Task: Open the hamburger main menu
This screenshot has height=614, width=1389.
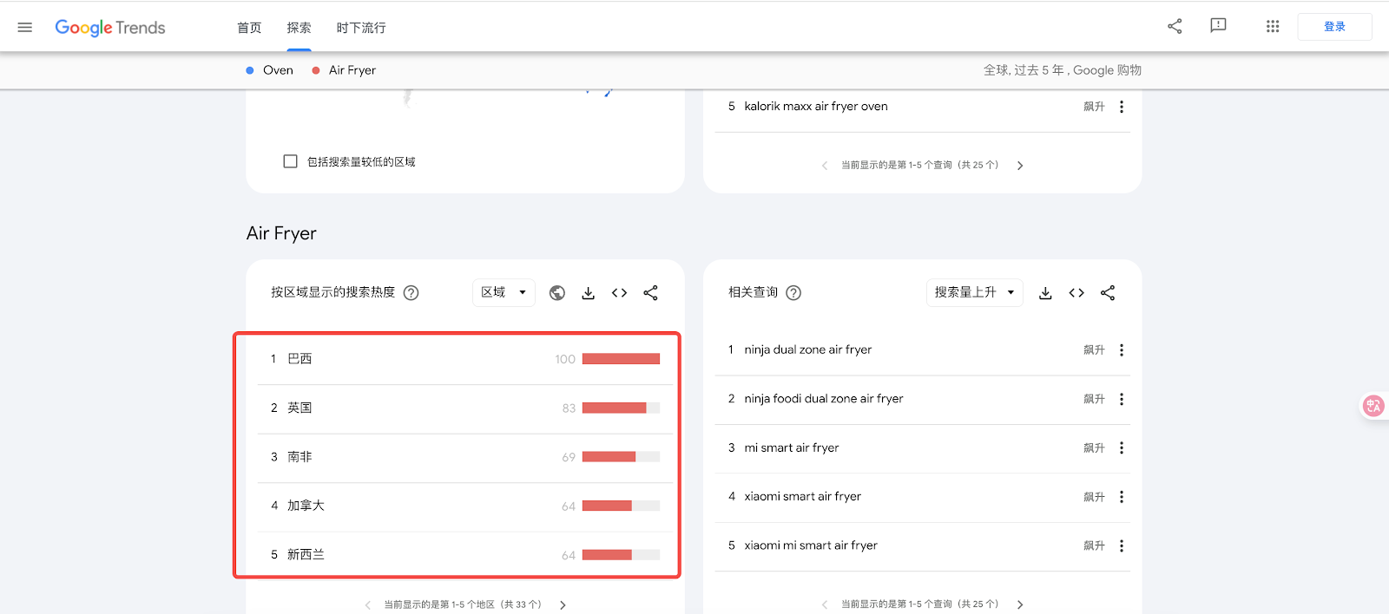Action: [25, 28]
